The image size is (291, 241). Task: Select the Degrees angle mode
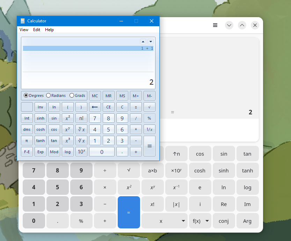[34, 95]
